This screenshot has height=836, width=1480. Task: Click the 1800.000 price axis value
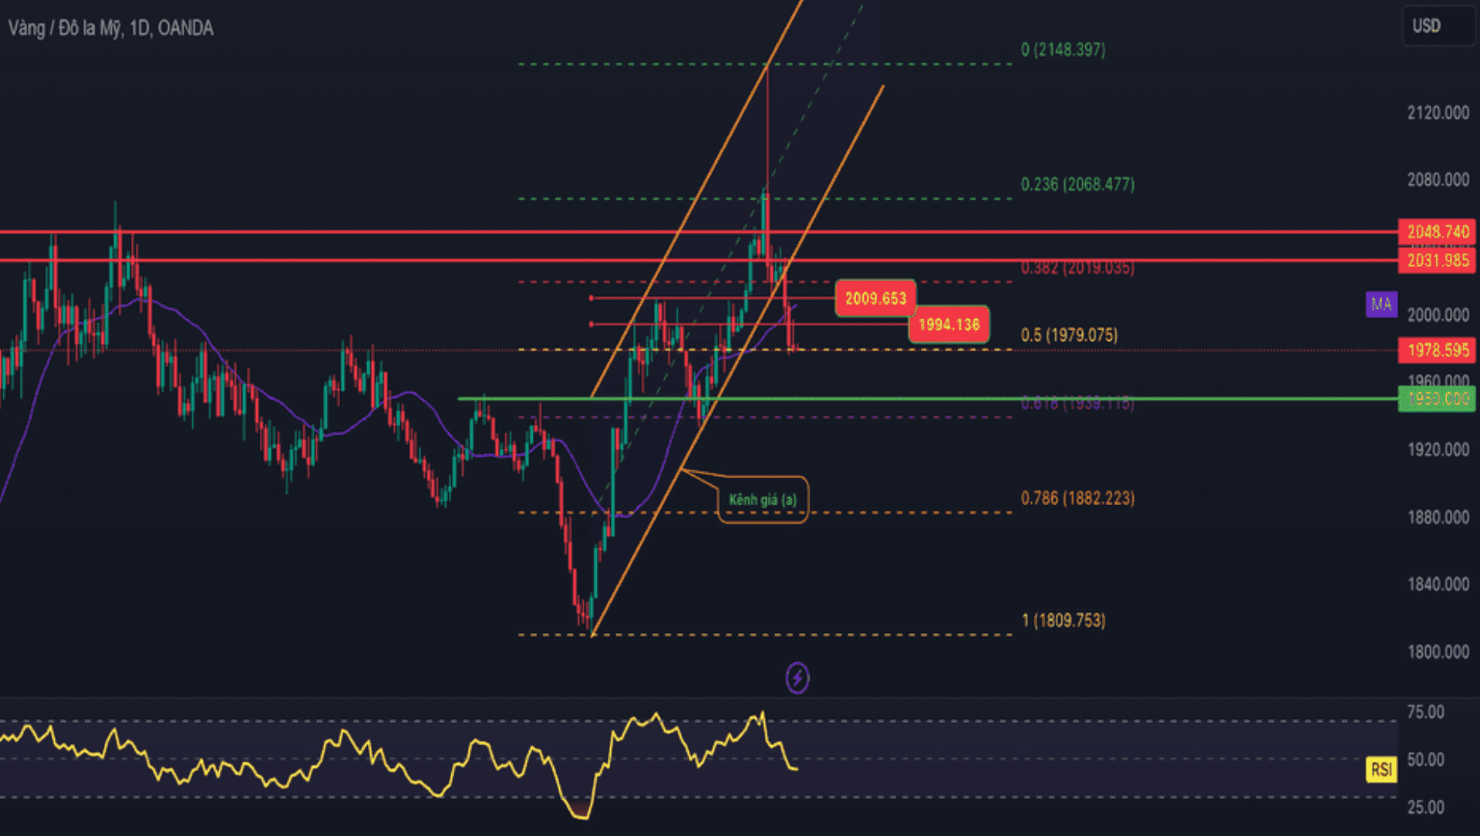point(1438,652)
